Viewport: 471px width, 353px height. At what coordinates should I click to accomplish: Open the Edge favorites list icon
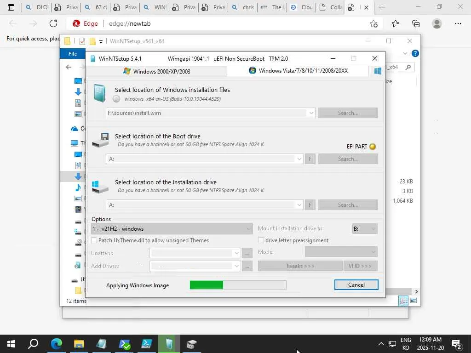(396, 23)
